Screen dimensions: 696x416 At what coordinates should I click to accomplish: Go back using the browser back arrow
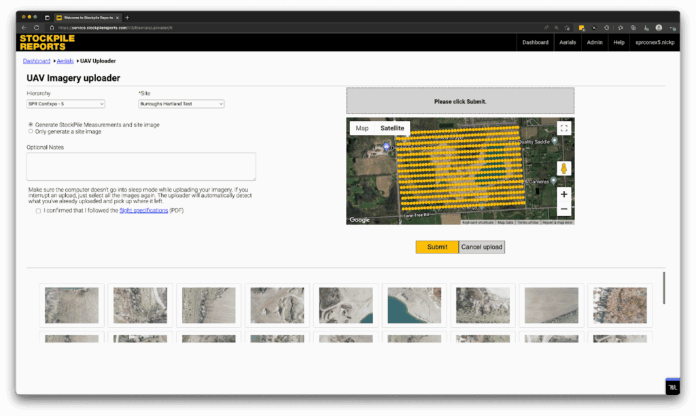pos(24,28)
